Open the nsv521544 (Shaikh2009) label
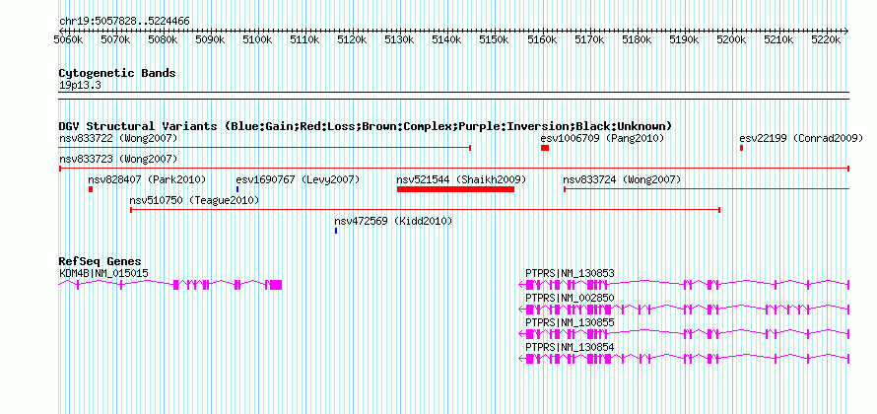 461,179
